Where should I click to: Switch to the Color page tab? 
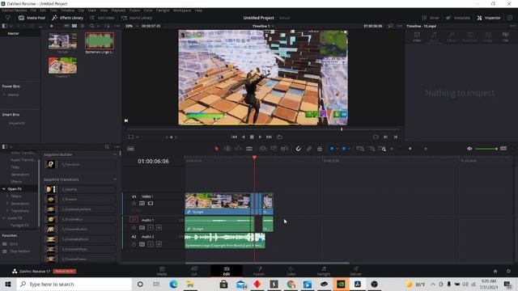[291, 271]
